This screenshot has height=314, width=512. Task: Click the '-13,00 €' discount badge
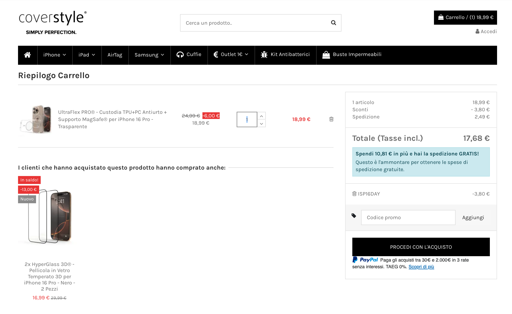(29, 190)
